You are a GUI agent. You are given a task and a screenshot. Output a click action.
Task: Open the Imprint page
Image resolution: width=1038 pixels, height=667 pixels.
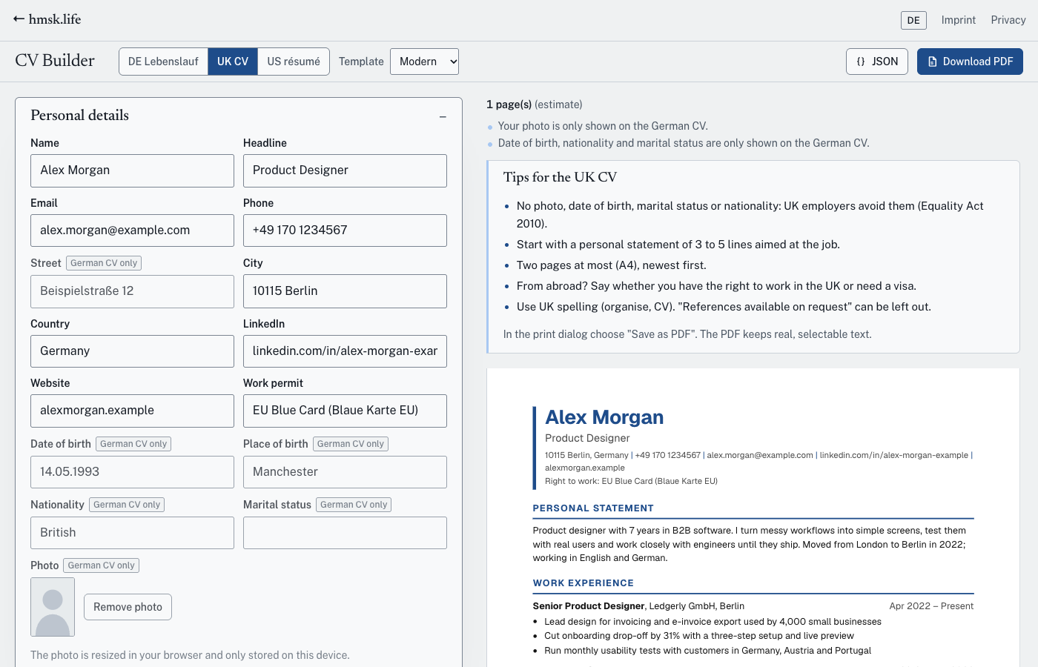(959, 20)
